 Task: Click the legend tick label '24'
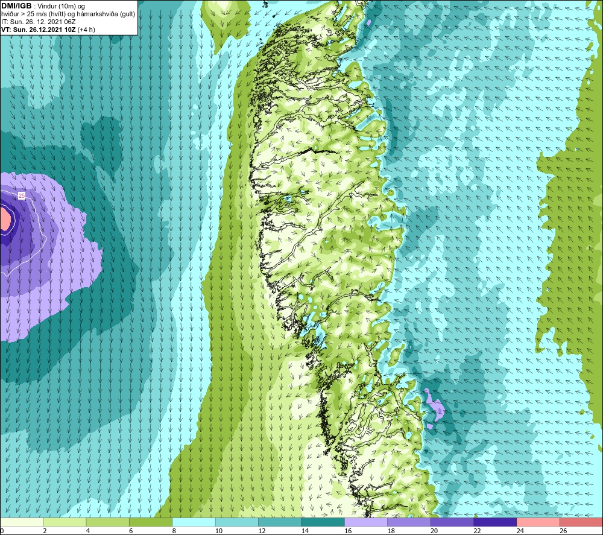pyautogui.click(x=520, y=531)
